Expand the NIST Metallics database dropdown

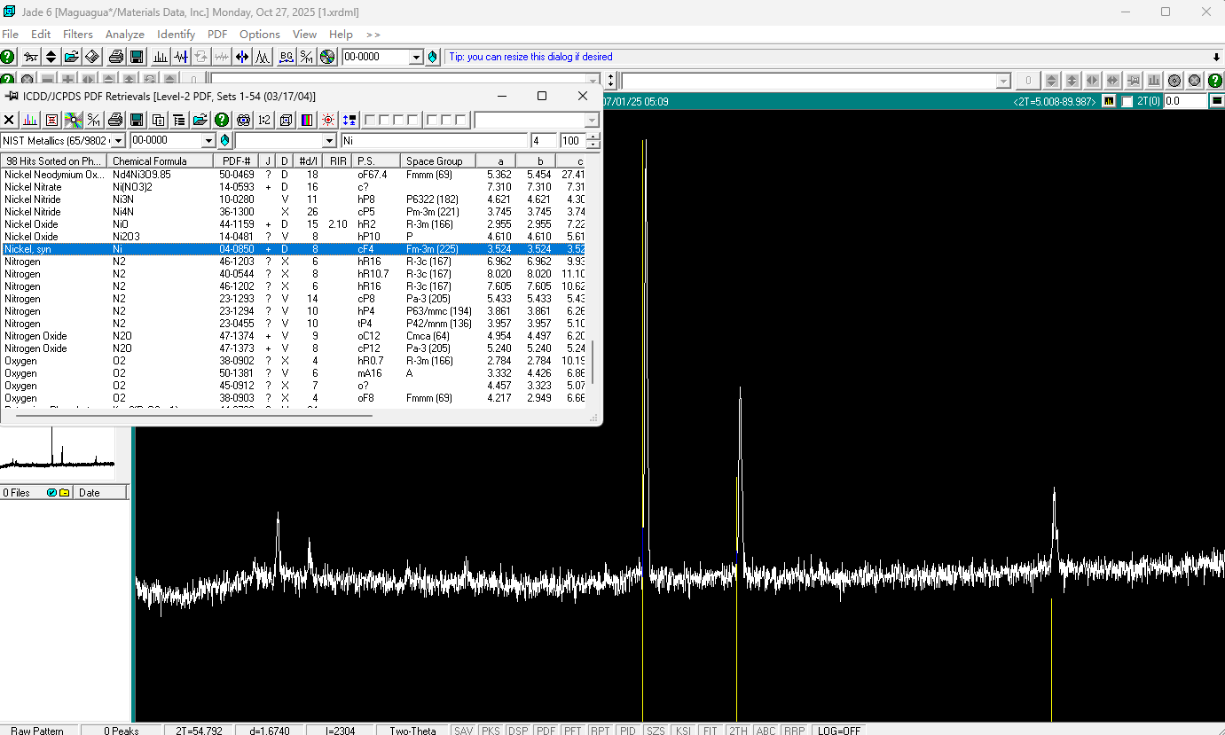pyautogui.click(x=118, y=141)
